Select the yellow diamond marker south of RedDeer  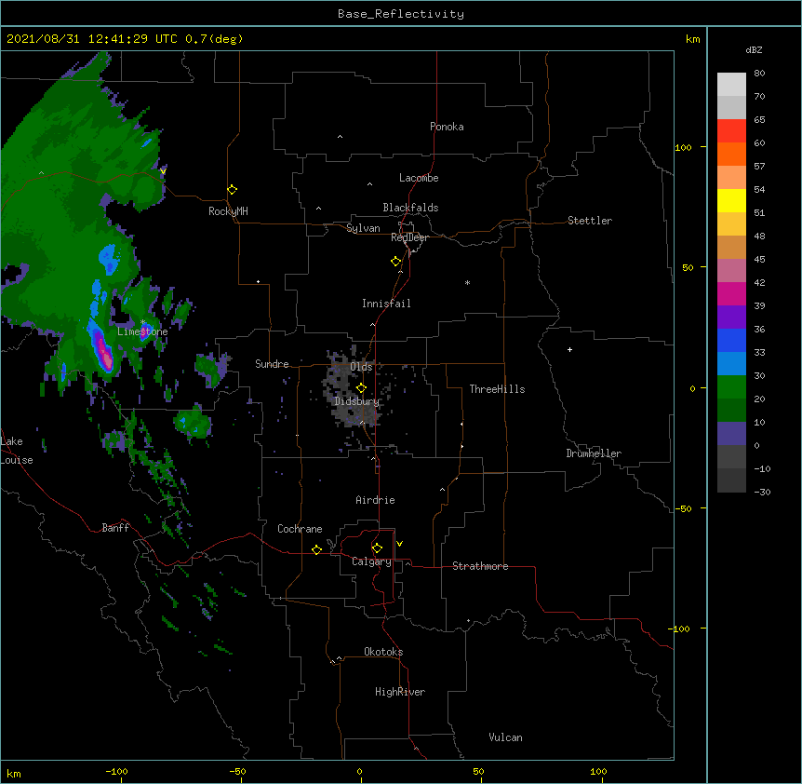coord(396,262)
